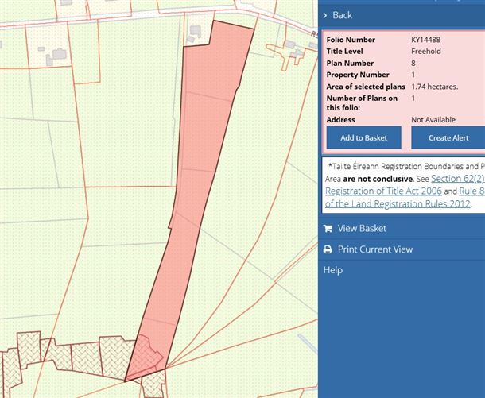Select Print Current View
This screenshot has height=398, width=485.
375,249
